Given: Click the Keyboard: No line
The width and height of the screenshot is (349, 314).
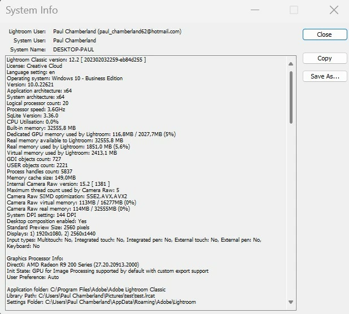Looking at the screenshot, I should 23,246.
